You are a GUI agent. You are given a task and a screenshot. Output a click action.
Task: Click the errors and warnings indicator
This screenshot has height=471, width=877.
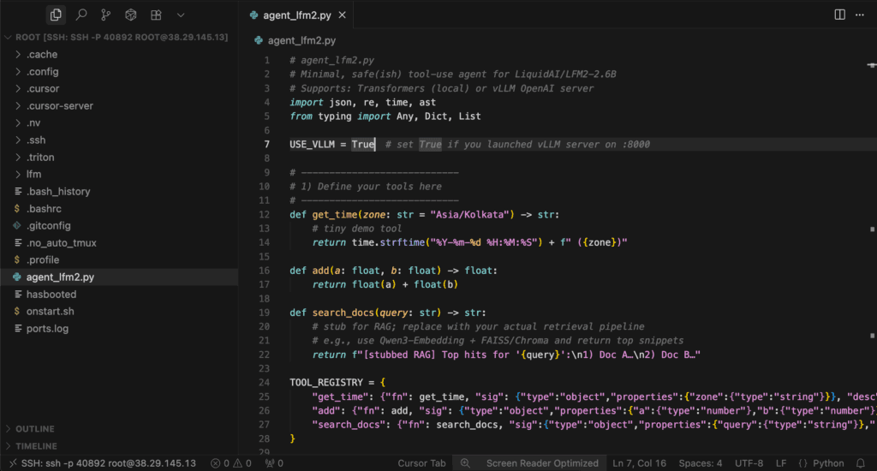pos(231,463)
